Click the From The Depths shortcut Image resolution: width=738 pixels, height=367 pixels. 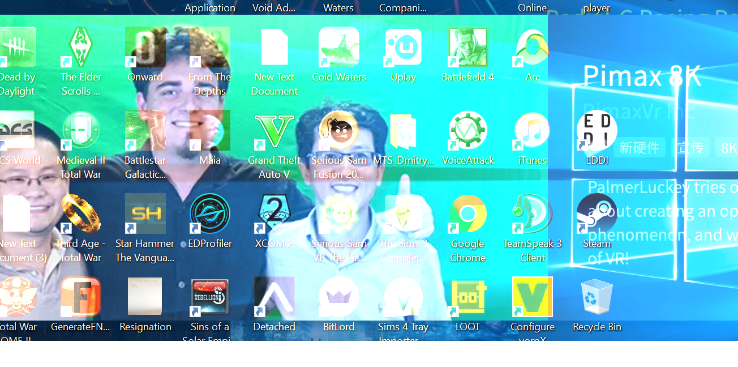click(210, 47)
